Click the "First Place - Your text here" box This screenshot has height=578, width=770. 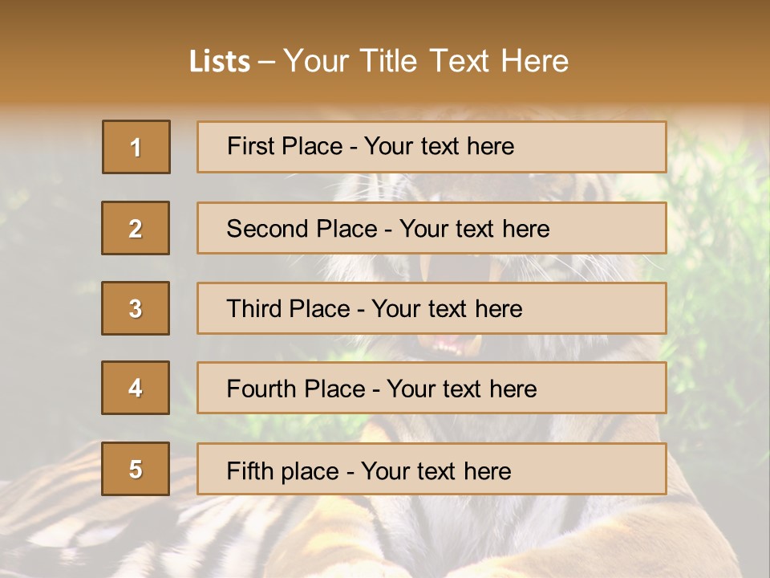[432, 147]
